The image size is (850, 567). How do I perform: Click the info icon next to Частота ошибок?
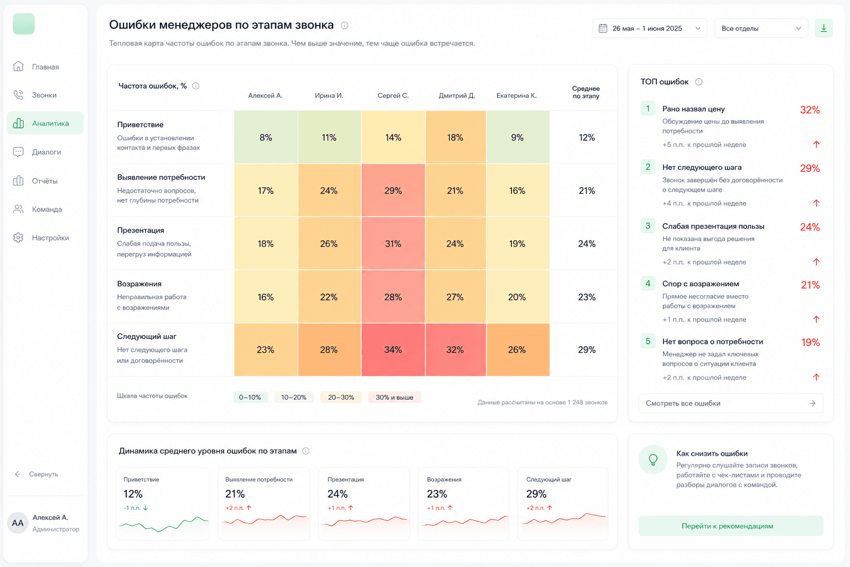[x=195, y=86]
